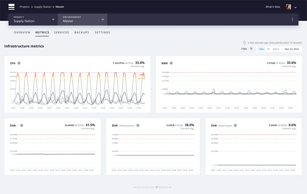Viewport: 307px width, 194px height.
Task: Switch to the Backups tab
Action: click(x=82, y=33)
